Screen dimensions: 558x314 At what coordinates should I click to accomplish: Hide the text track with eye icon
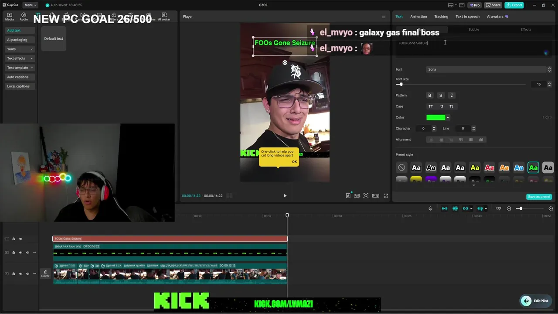[x=20, y=239]
